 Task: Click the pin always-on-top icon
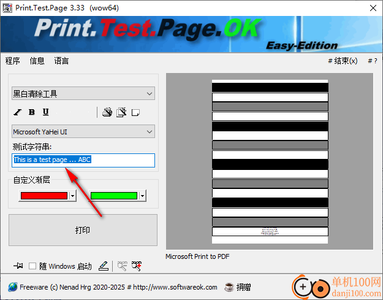click(x=18, y=266)
